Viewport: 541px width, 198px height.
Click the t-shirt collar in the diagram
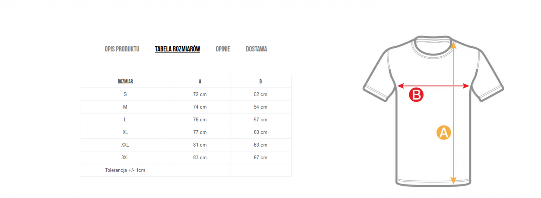(434, 44)
